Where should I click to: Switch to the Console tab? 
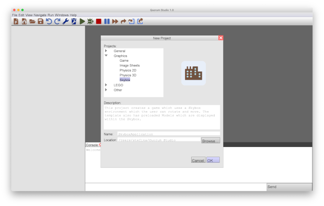tap(92, 145)
